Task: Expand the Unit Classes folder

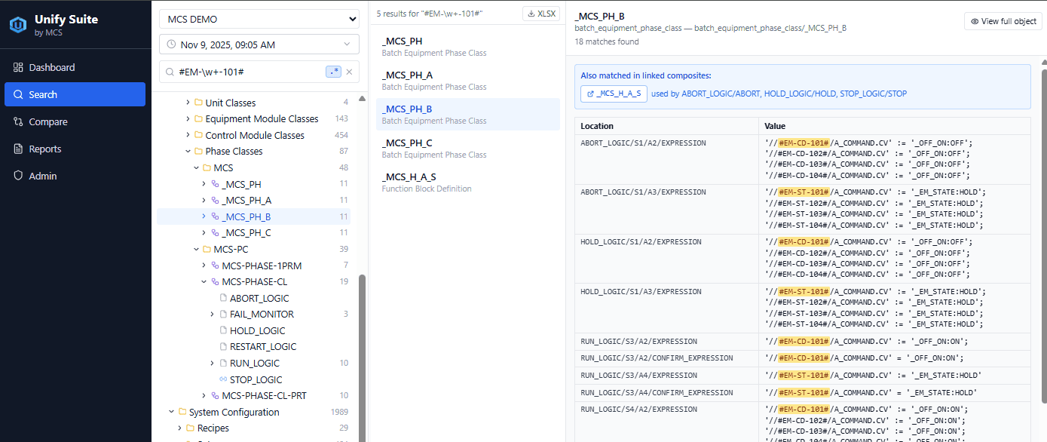Action: coord(188,103)
